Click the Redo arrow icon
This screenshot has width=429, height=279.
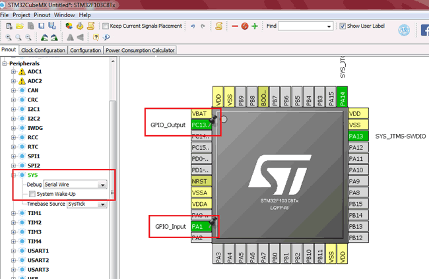tap(203, 26)
